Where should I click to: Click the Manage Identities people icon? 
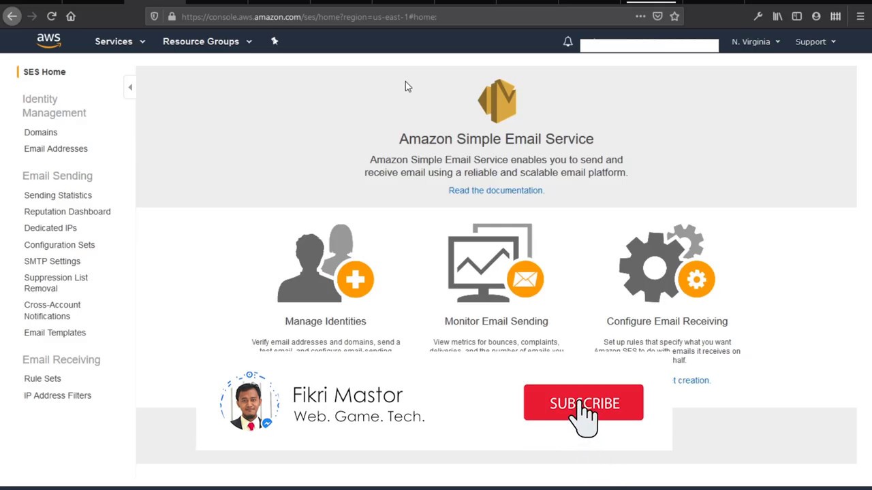point(326,263)
